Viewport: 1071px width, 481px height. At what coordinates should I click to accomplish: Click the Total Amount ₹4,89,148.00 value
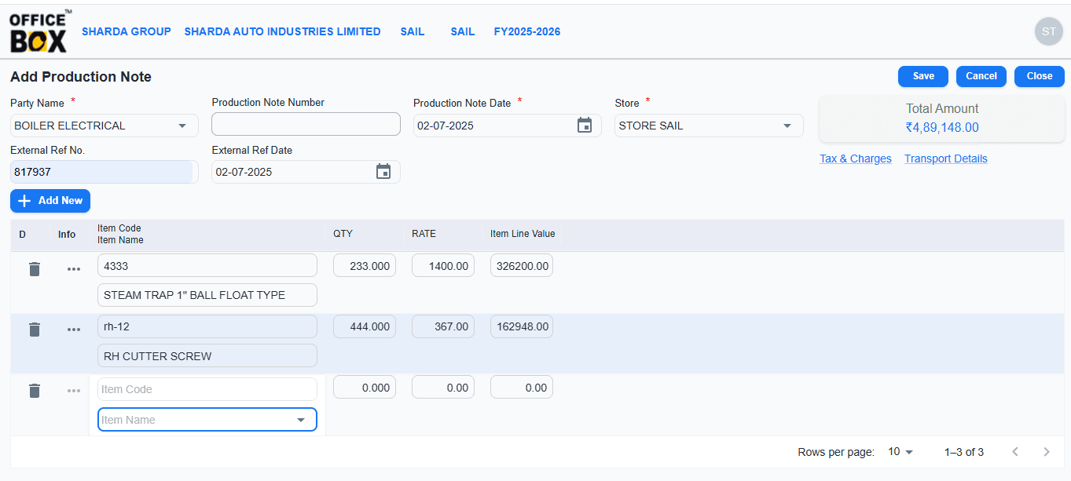point(942,127)
